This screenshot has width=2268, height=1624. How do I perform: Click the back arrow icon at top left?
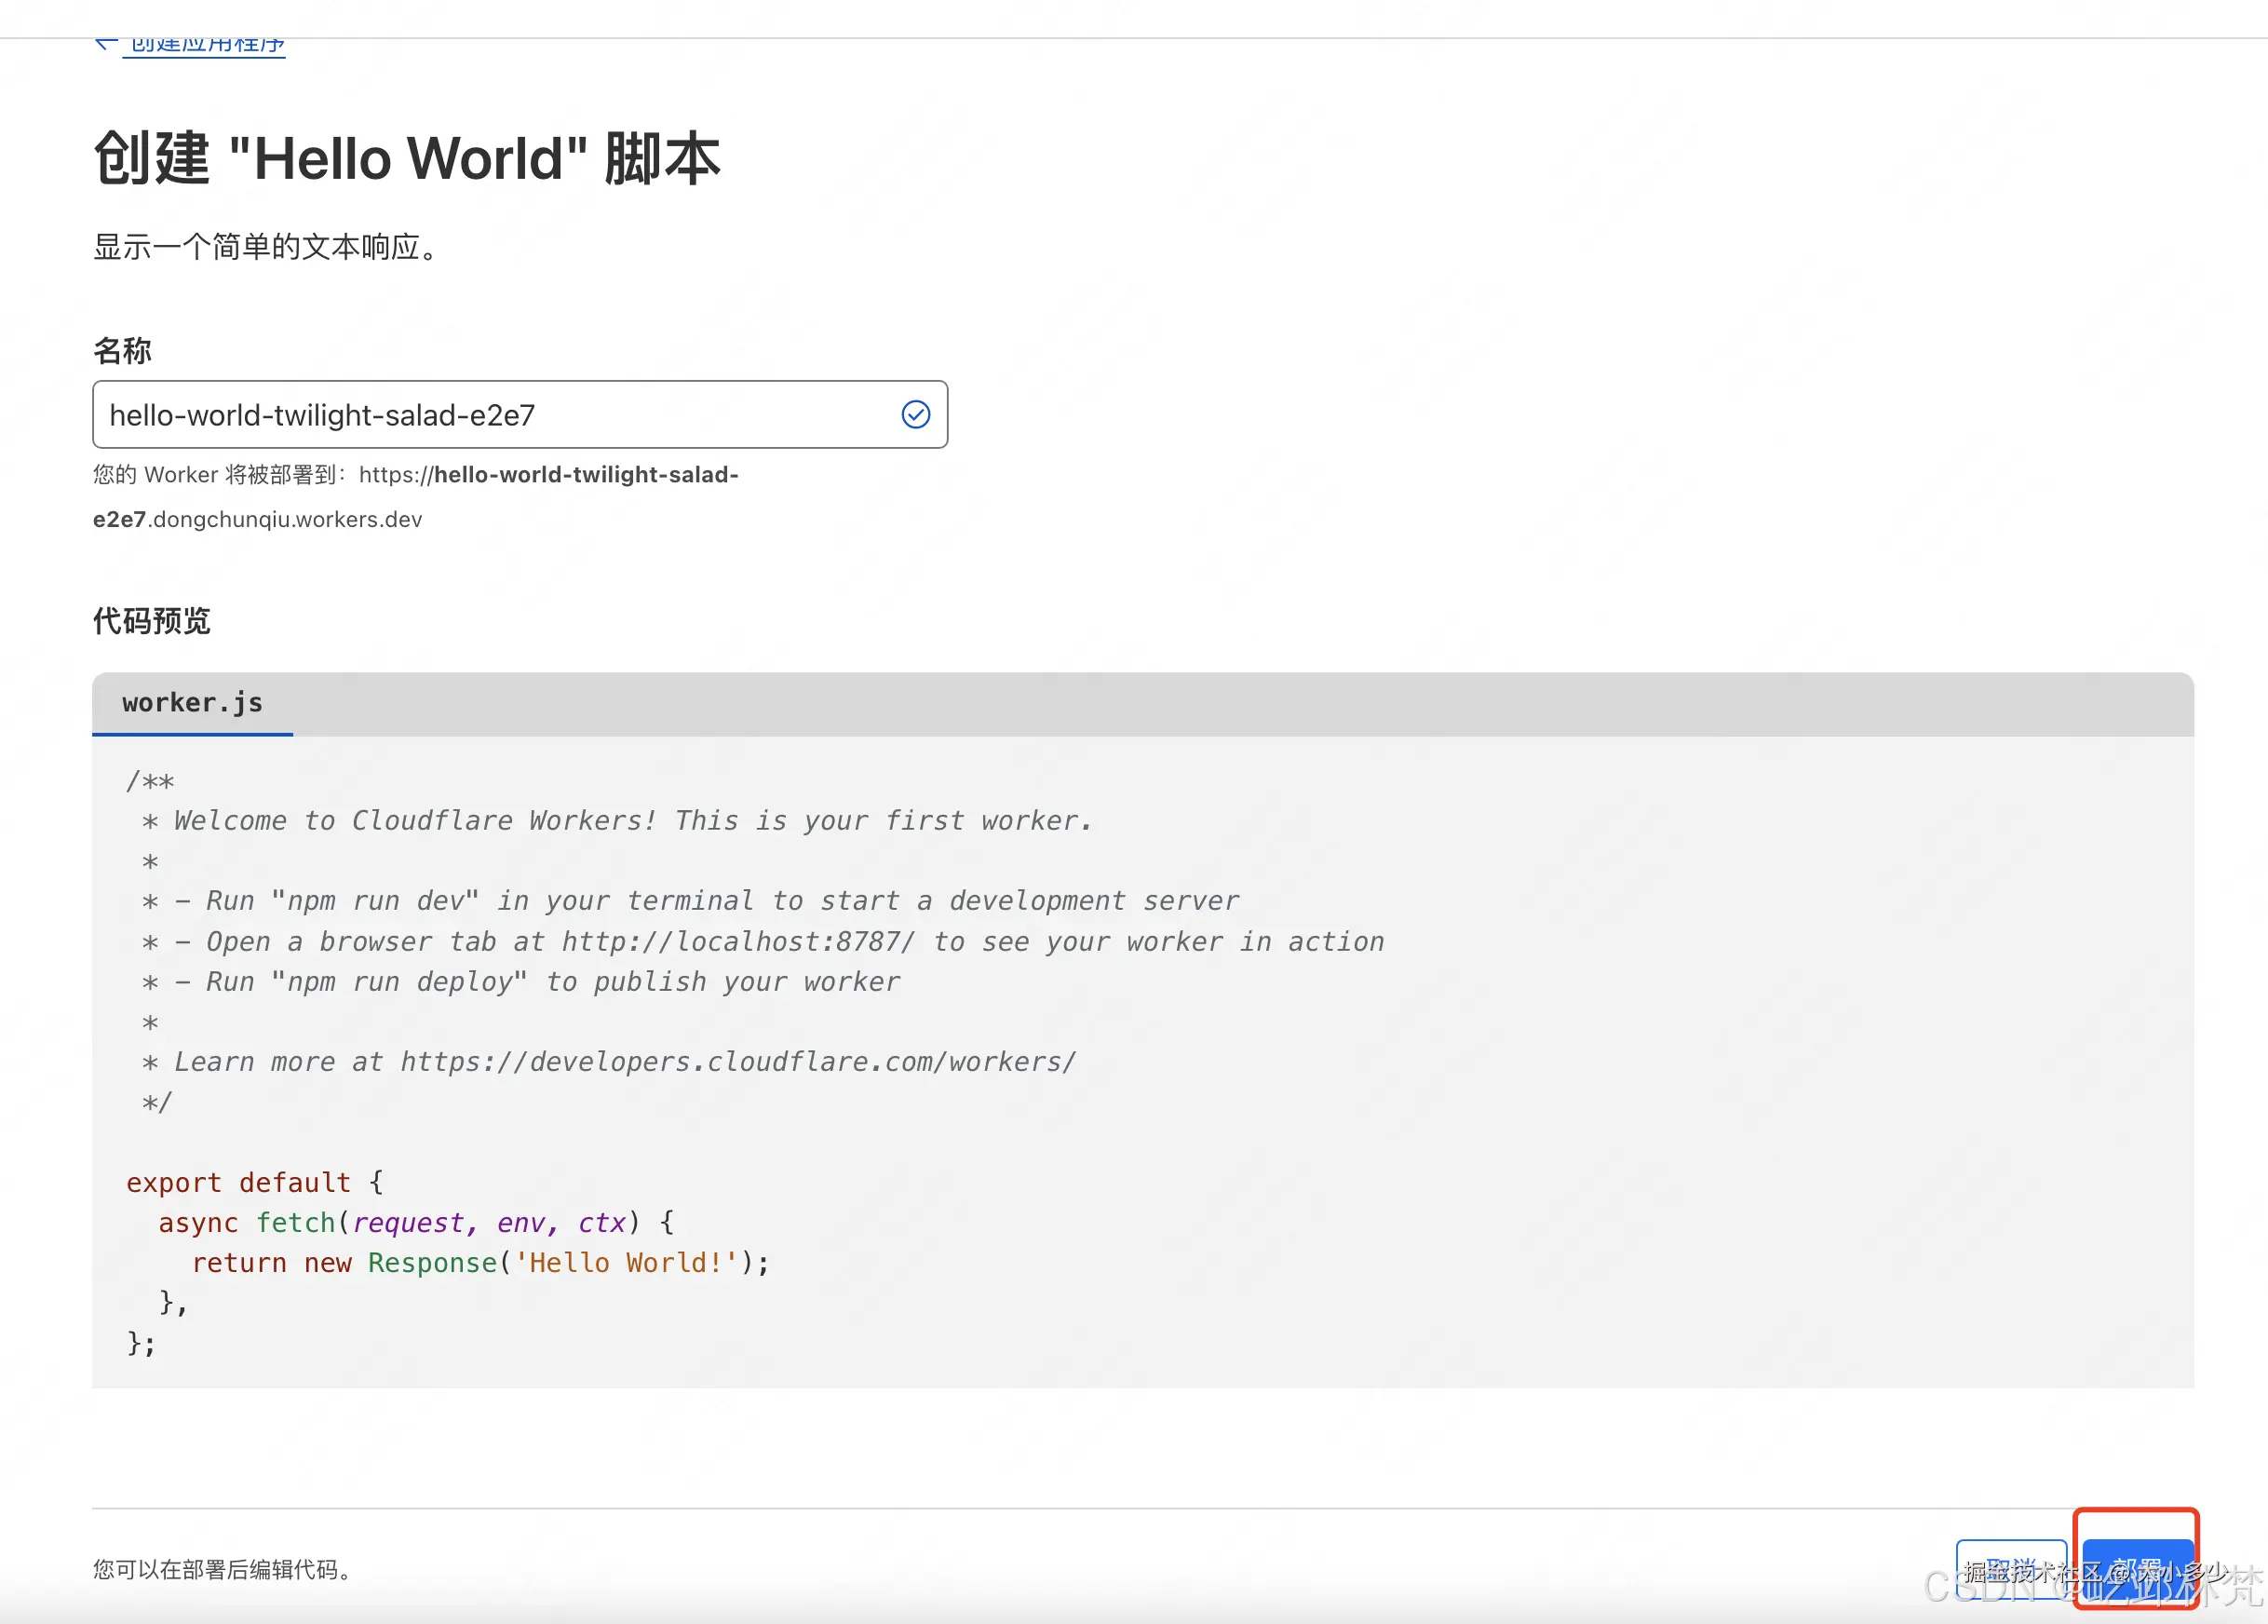tap(104, 43)
